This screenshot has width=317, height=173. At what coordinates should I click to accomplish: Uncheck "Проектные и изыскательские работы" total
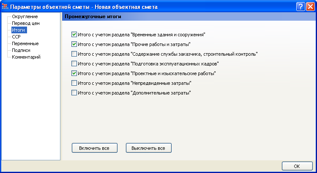click(x=74, y=73)
